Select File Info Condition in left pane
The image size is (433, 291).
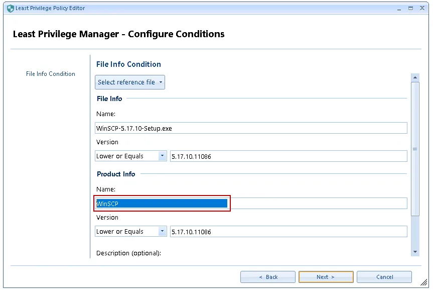coord(50,74)
